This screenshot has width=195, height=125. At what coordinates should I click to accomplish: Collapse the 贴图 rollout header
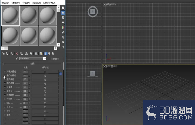(32, 63)
